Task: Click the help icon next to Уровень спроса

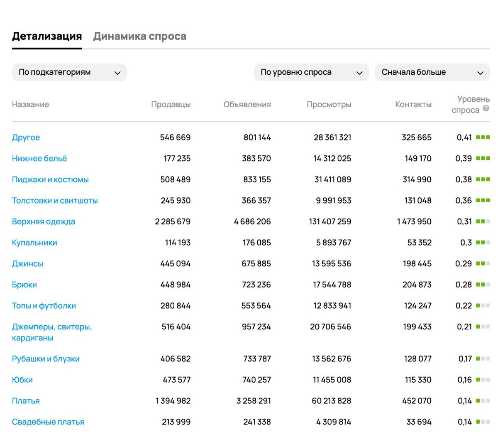Action: coord(486,108)
